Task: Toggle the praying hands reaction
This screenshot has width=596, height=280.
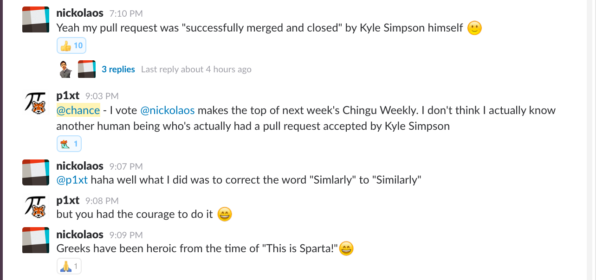Action: (x=69, y=267)
